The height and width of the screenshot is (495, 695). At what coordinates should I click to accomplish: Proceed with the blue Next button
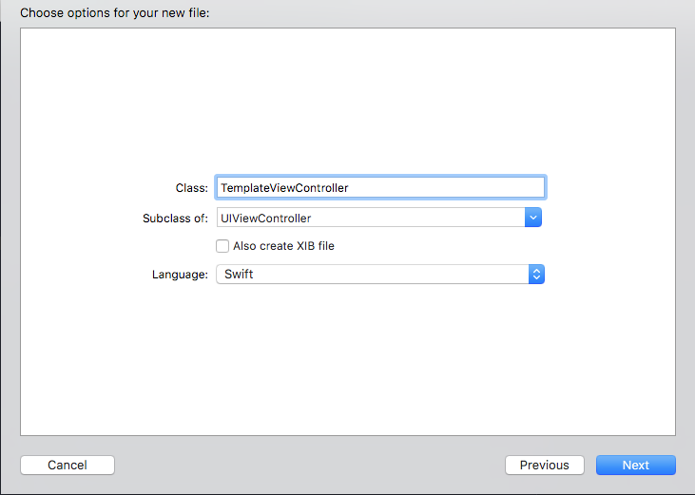point(635,466)
